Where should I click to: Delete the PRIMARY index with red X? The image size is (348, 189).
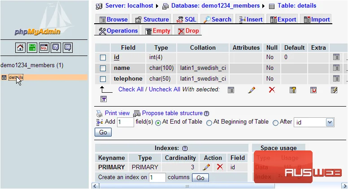pos(220,167)
